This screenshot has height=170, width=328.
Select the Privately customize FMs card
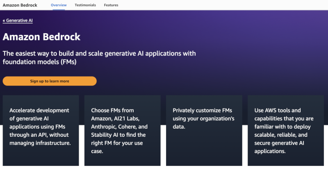coord(204,131)
